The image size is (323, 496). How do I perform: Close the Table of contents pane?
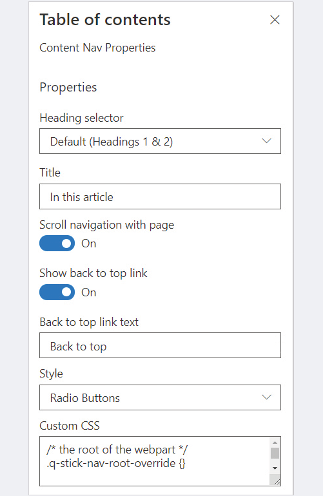coord(275,19)
